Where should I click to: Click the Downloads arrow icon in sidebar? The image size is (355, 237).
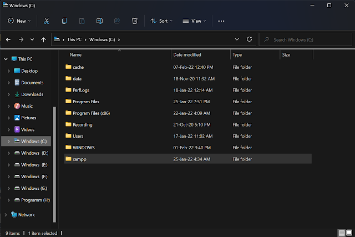point(17,94)
